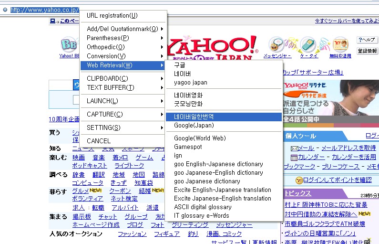Open the Messenger smiley icon
Viewport: 379px width, 244px height.
click(x=277, y=45)
